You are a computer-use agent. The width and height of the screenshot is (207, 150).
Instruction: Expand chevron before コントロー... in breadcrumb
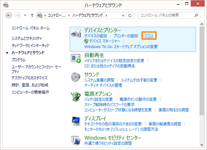click(45, 15)
